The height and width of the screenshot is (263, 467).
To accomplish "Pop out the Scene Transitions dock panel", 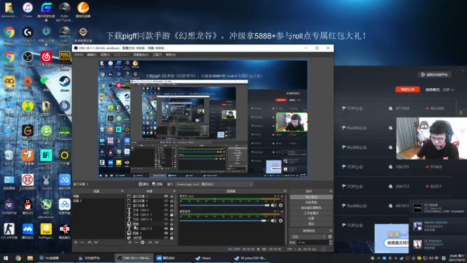I will coord(330,231).
